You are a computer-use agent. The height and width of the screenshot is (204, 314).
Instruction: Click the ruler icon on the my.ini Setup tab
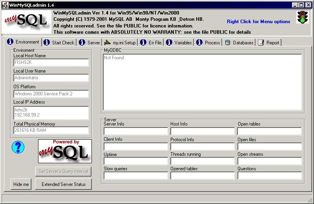pos(107,42)
